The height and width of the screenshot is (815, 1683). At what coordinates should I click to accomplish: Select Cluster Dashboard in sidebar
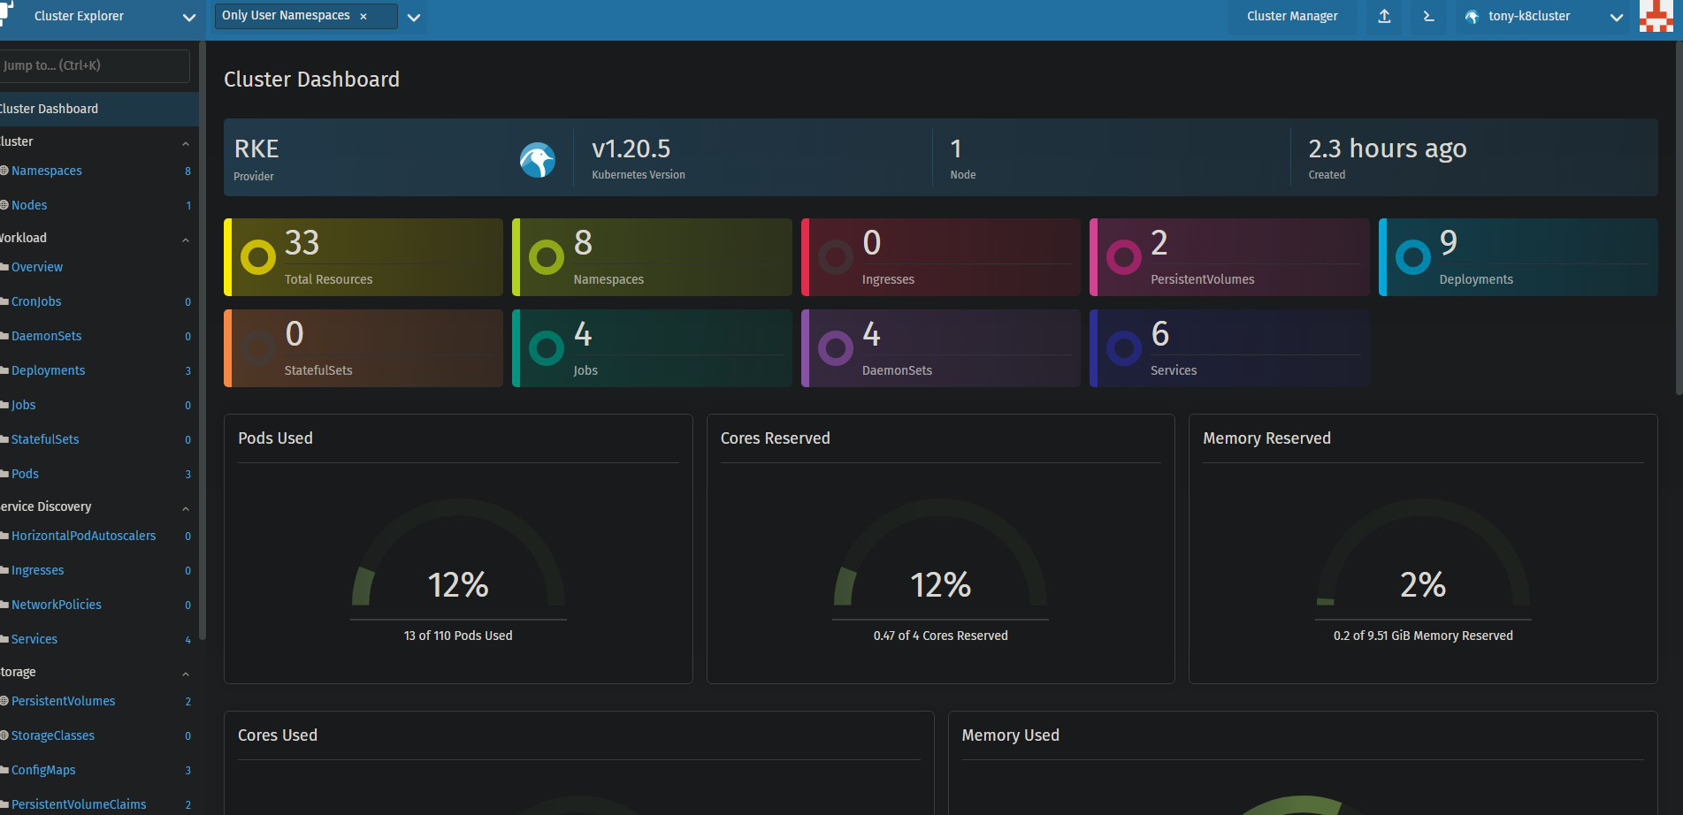[x=99, y=109]
